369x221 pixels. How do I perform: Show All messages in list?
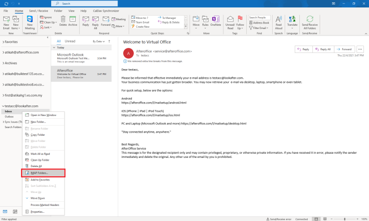[x=59, y=41]
